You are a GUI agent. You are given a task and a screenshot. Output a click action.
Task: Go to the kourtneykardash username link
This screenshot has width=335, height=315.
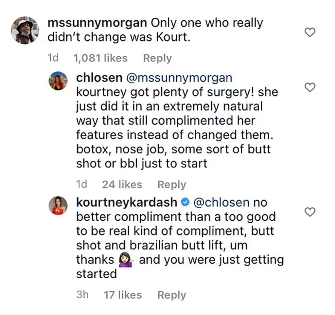[x=126, y=203]
